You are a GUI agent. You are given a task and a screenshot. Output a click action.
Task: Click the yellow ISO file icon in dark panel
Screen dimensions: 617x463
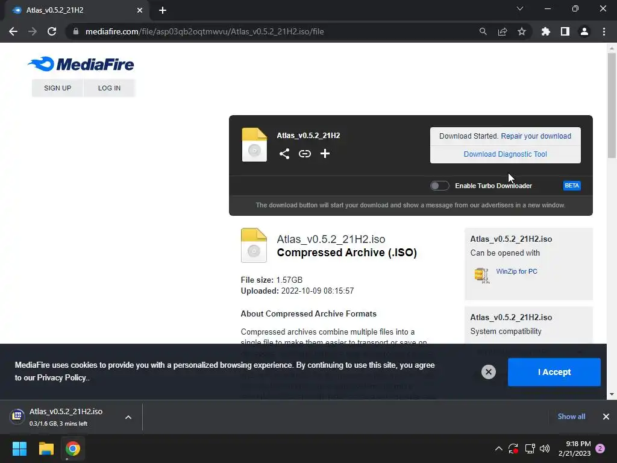254,145
